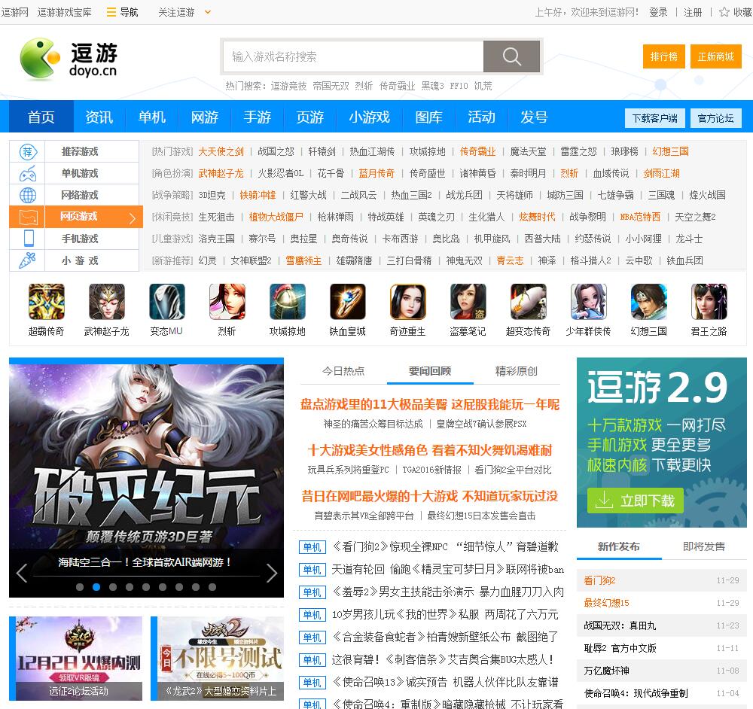Image resolution: width=753 pixels, height=709 pixels.
Task: Click the gamepad 单机游戏 icon
Action: pyautogui.click(x=27, y=173)
